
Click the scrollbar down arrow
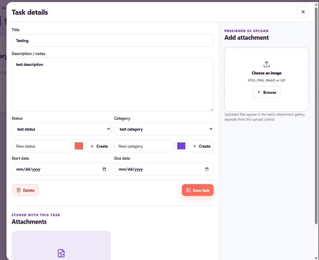click(316, 258)
